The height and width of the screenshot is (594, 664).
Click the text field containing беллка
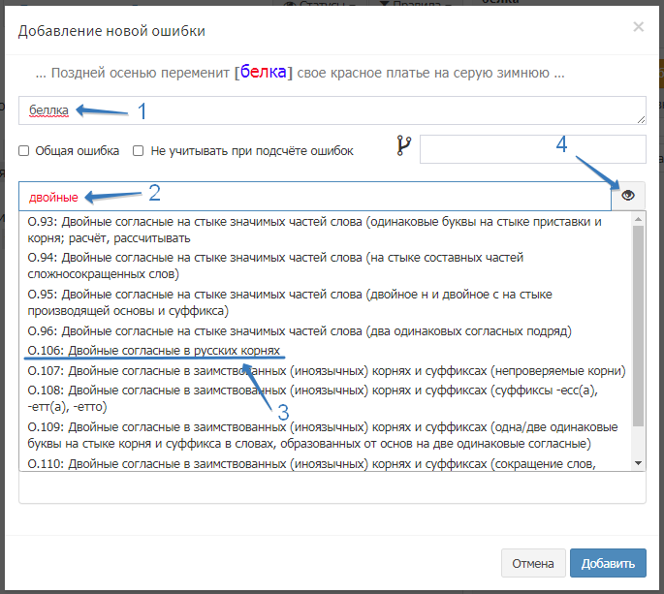tap(332, 110)
